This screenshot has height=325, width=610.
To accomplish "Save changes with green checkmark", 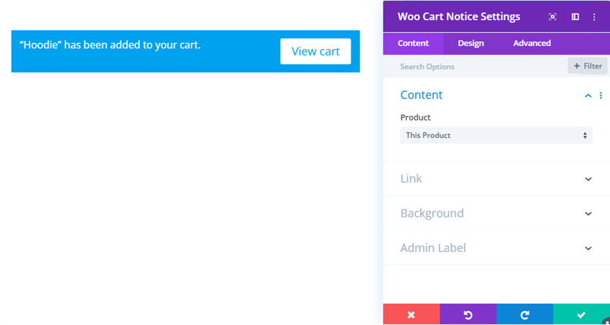I will (x=581, y=315).
